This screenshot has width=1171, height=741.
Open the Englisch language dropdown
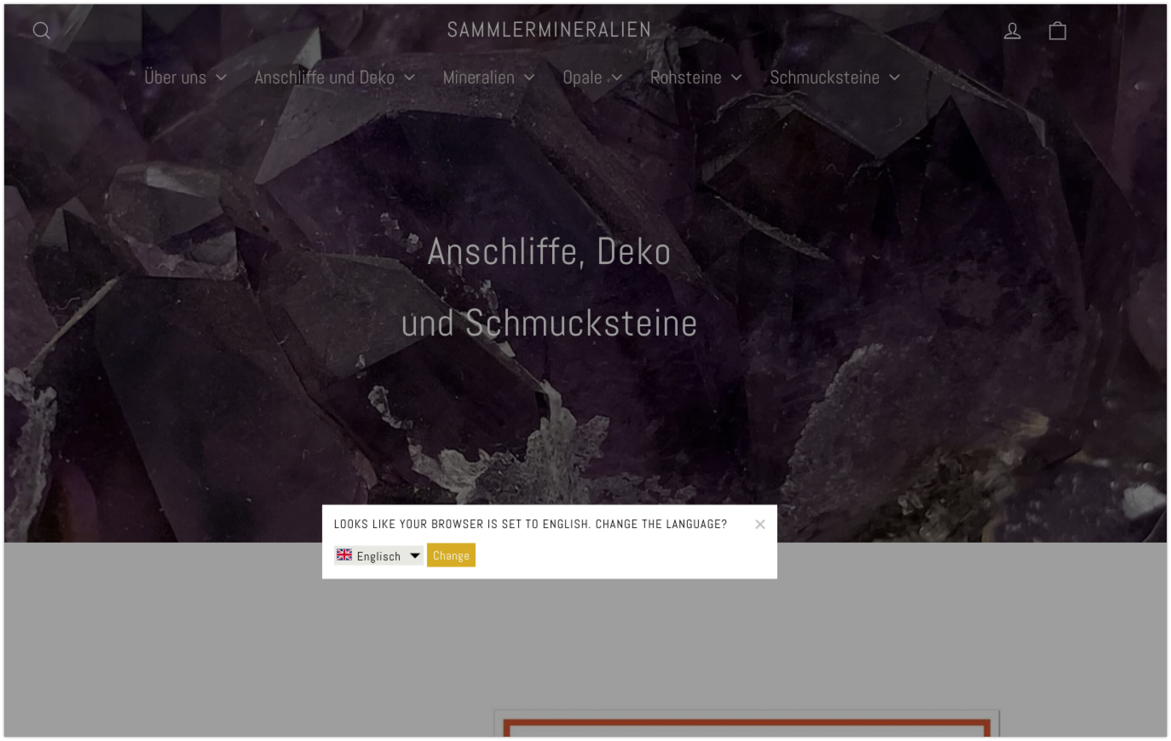(x=378, y=555)
